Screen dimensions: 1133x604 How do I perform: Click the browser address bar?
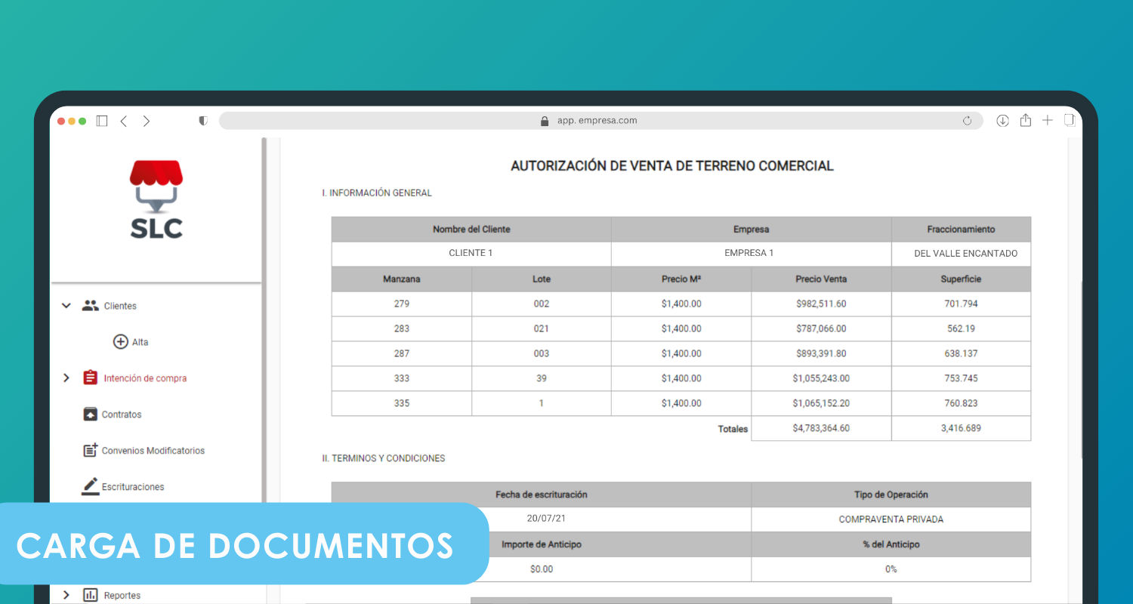597,121
